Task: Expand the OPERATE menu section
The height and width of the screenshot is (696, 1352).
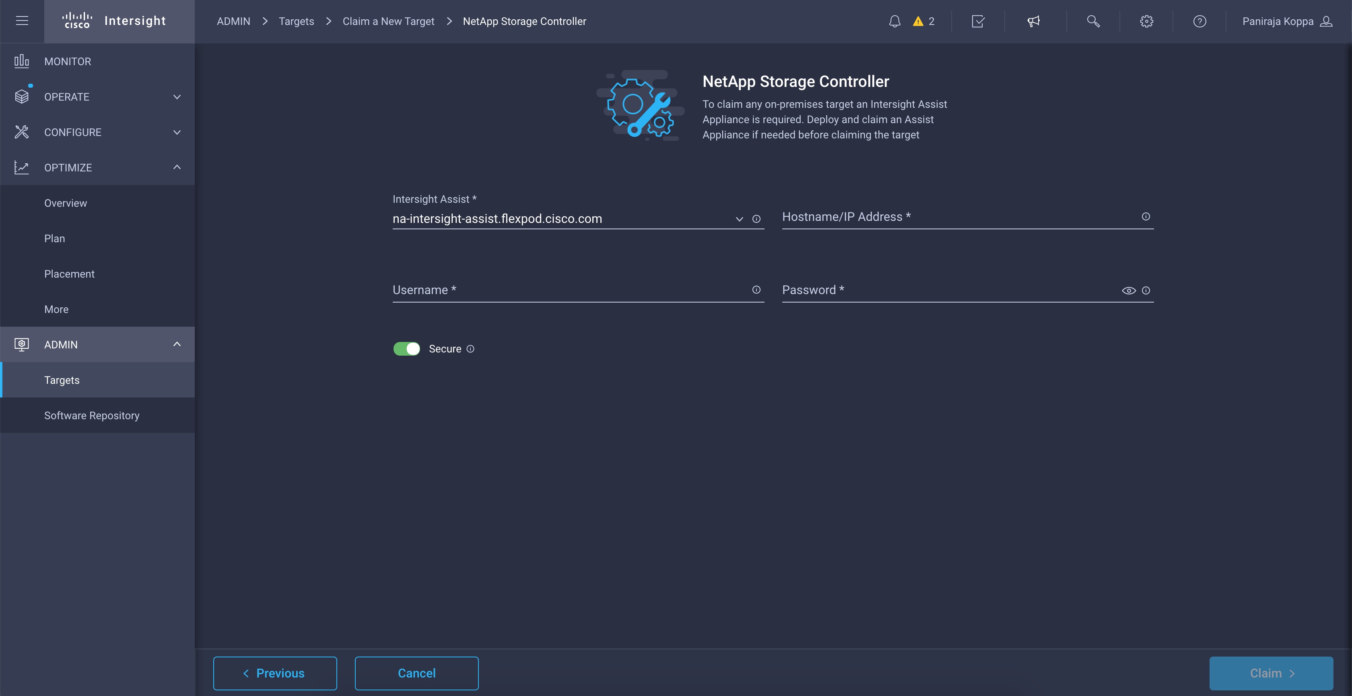Action: coord(98,97)
